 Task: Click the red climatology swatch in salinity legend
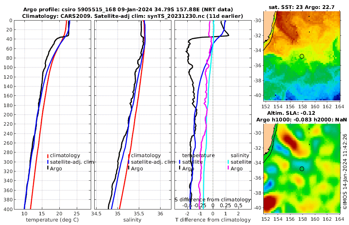(x=129, y=156)
